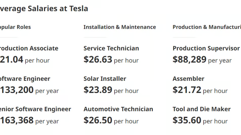
Task: Open the Automotive Technician salary link
Action: (118, 109)
